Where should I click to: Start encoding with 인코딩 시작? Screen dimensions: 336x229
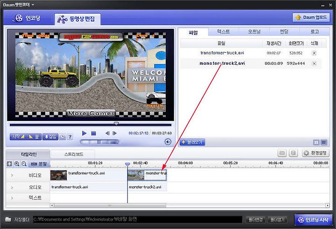(x=313, y=220)
